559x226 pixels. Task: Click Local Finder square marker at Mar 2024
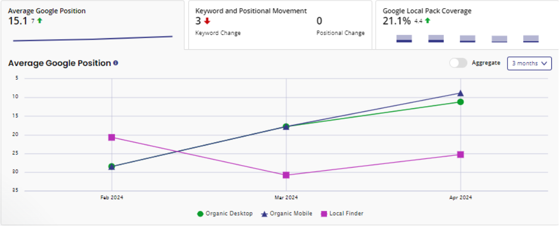coord(286,175)
